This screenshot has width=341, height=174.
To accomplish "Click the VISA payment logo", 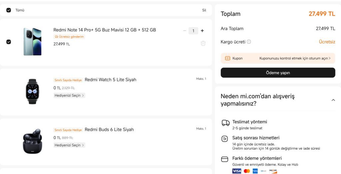I will tap(237, 171).
